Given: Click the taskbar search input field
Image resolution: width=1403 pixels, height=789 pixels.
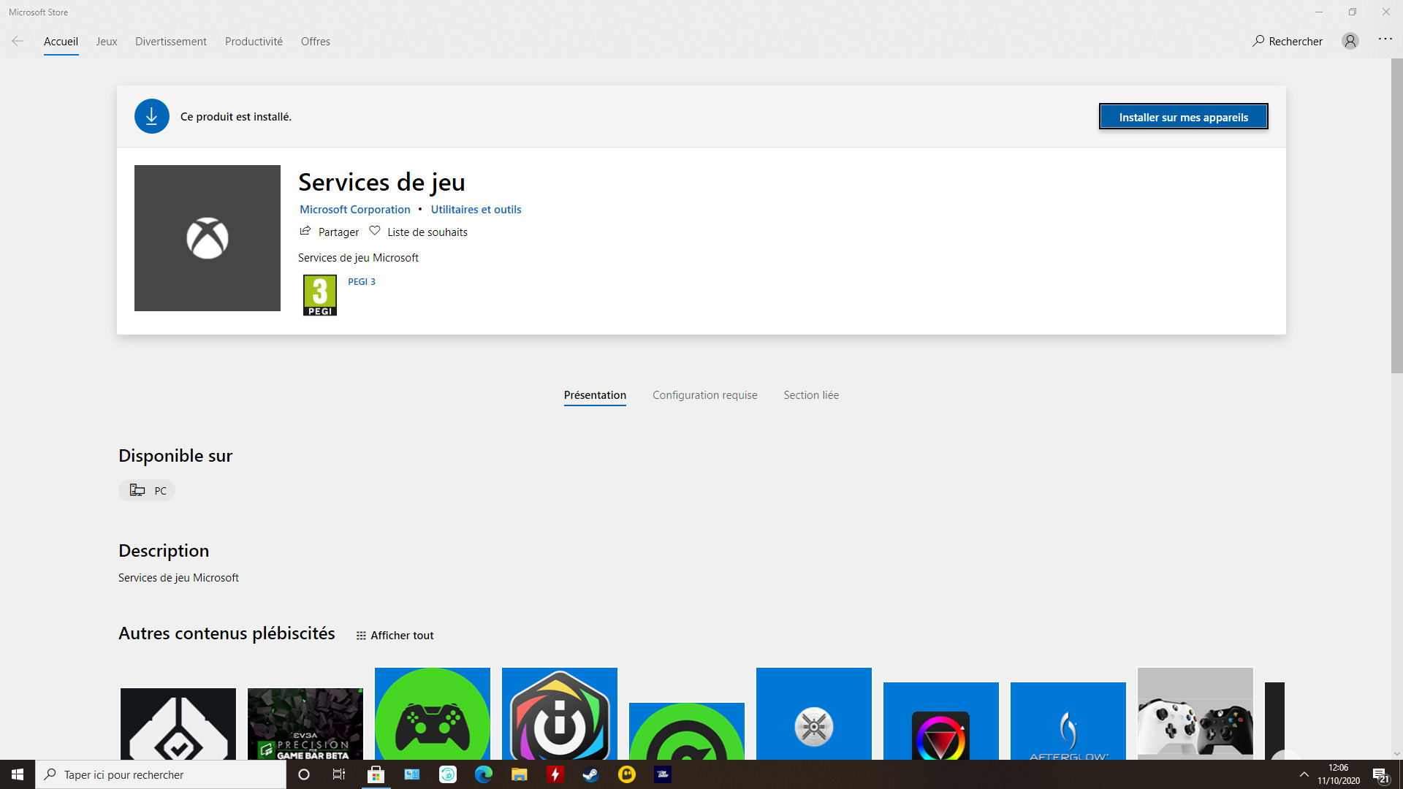Looking at the screenshot, I should coord(161,774).
